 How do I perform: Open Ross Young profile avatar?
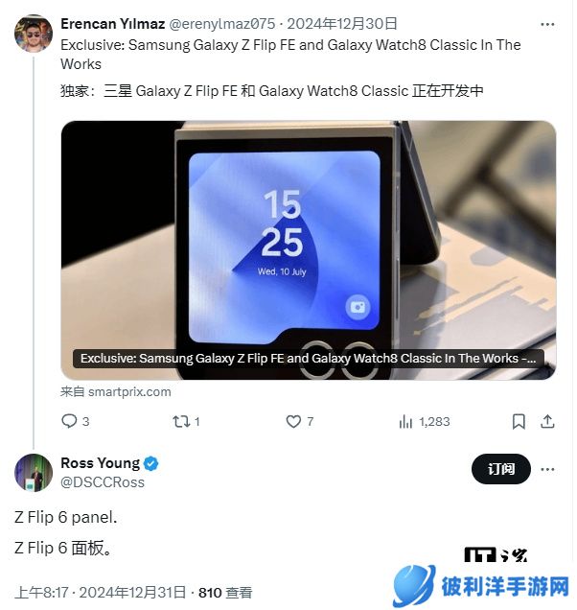tap(34, 473)
